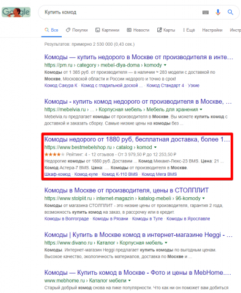Screen dimensions: 241x293
Task: Expand dropdown arrow next to stolplit.ru URL
Action: click(204, 198)
